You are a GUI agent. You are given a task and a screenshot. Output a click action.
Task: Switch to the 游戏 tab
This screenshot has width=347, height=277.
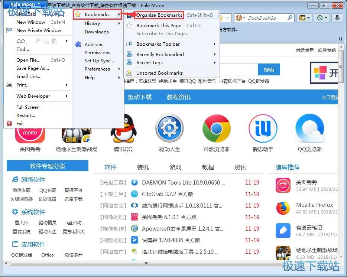pos(175,167)
